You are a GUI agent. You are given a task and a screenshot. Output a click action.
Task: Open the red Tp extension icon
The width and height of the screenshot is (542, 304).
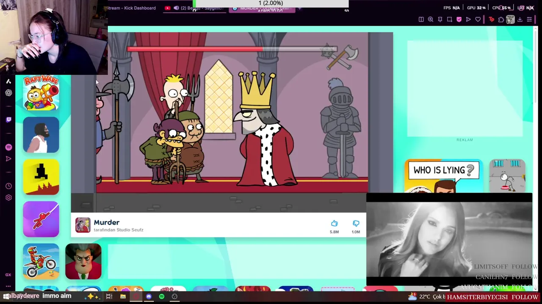(x=492, y=19)
